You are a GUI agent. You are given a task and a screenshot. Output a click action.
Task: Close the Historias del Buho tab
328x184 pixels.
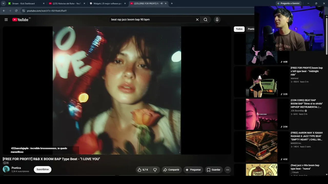coord(84,4)
